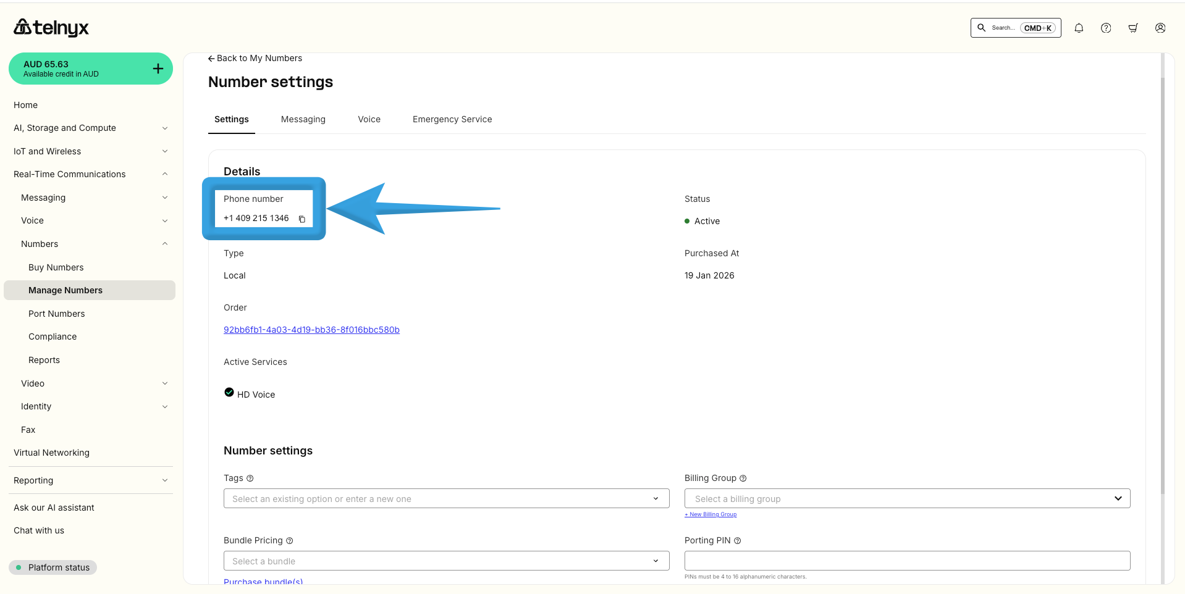Copy the phone number to clipboard
This screenshot has width=1185, height=594.
pyautogui.click(x=302, y=219)
